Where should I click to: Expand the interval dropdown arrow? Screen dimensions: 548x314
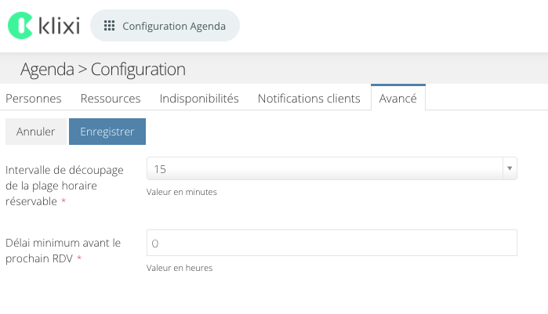click(510, 168)
